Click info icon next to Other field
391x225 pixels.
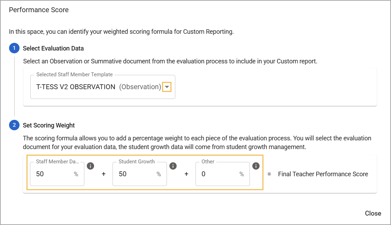pyautogui.click(x=256, y=166)
